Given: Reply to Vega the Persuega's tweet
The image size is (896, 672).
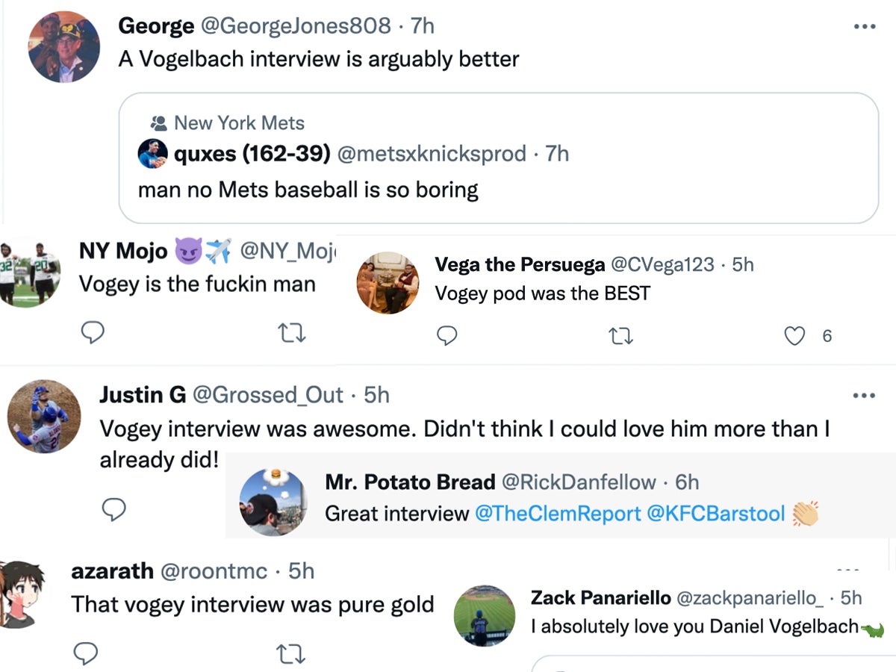Looking at the screenshot, I should pos(447,337).
